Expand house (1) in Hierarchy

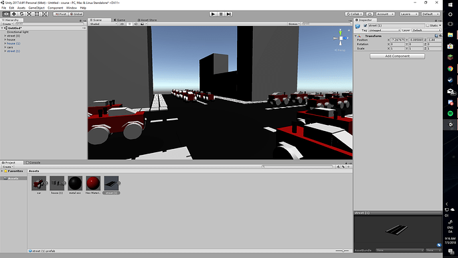5,43
